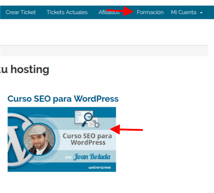The height and width of the screenshot is (193, 214).
Task: Go to Tickets Actuales
Action: [67, 12]
